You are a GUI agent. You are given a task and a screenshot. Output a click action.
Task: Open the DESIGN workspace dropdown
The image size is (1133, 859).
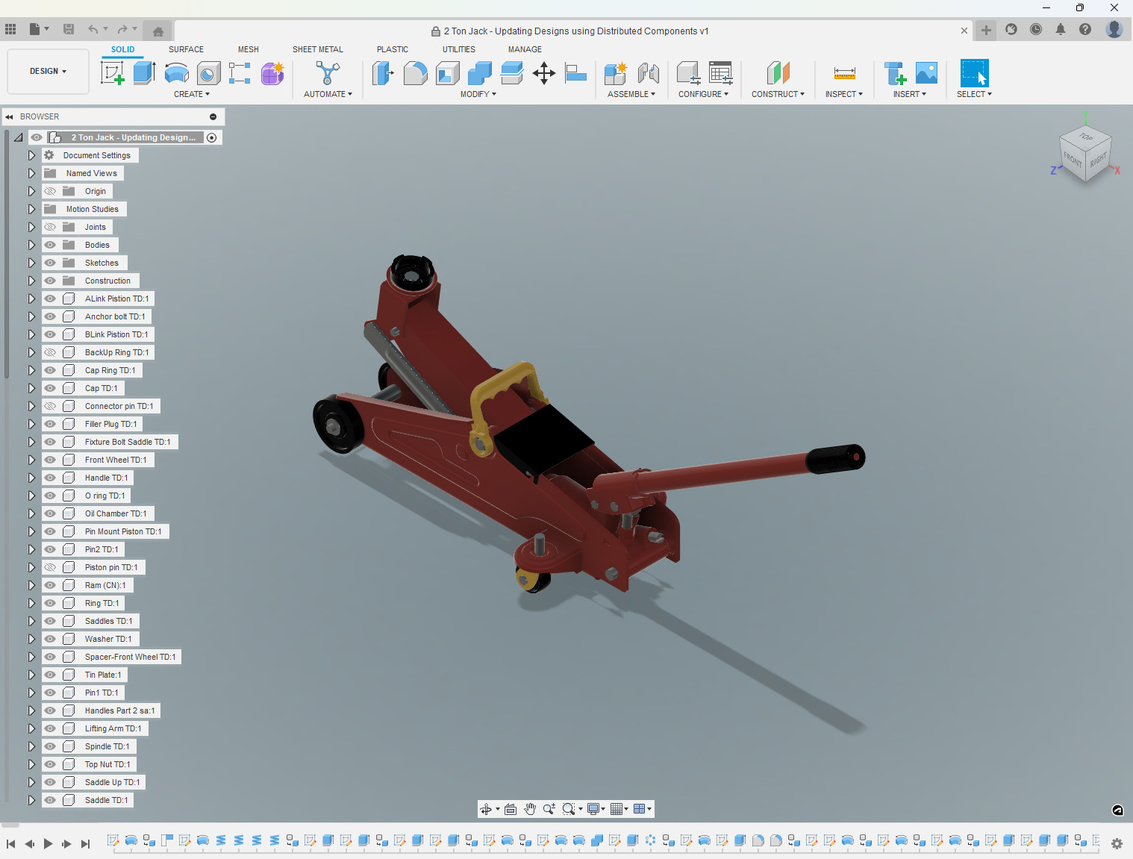(x=48, y=72)
